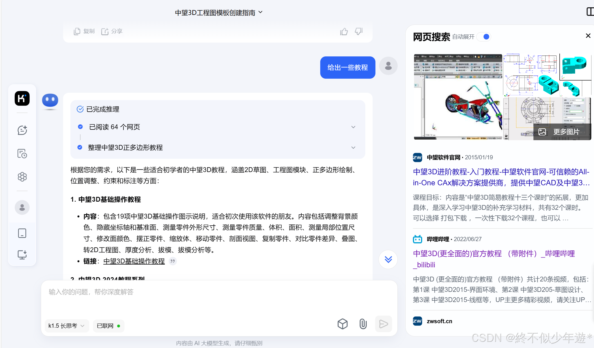This screenshot has height=348, width=594.
Task: Open chat history icon in sidebar
Action: click(x=22, y=153)
